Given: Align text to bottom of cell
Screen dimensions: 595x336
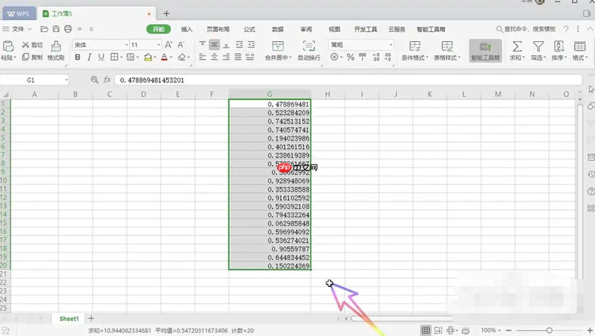Looking at the screenshot, I should [226, 45].
